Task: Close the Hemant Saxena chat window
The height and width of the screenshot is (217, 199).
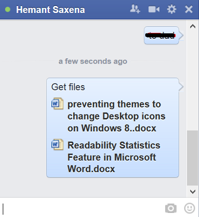Action: point(189,9)
